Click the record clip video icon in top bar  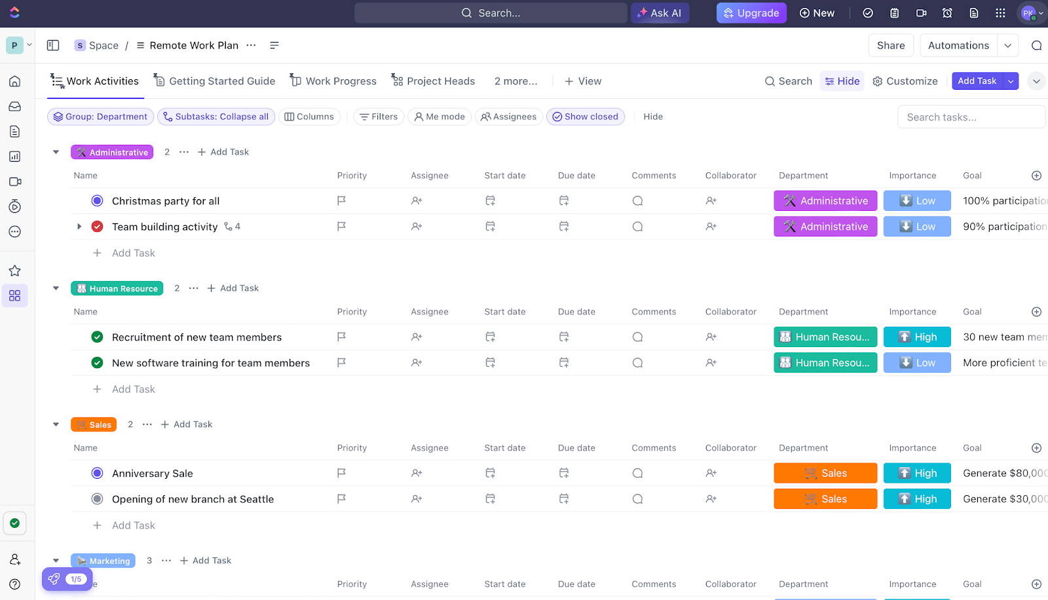coord(921,13)
